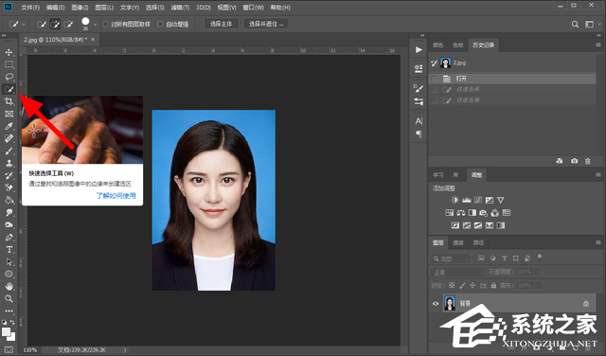Viewport: 606px width, 356px height.
Task: Select the Move tool
Action: 9,52
